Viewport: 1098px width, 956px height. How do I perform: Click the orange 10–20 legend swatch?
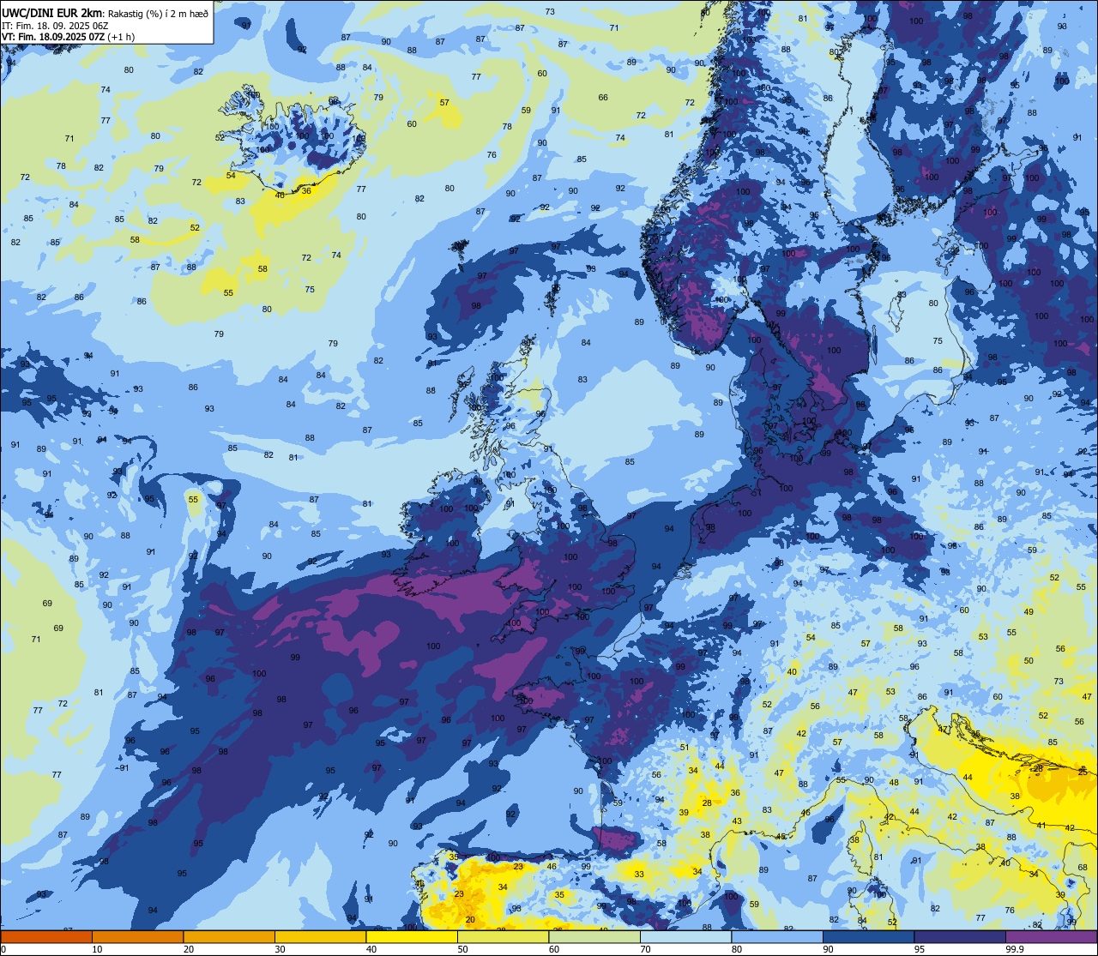point(137,936)
